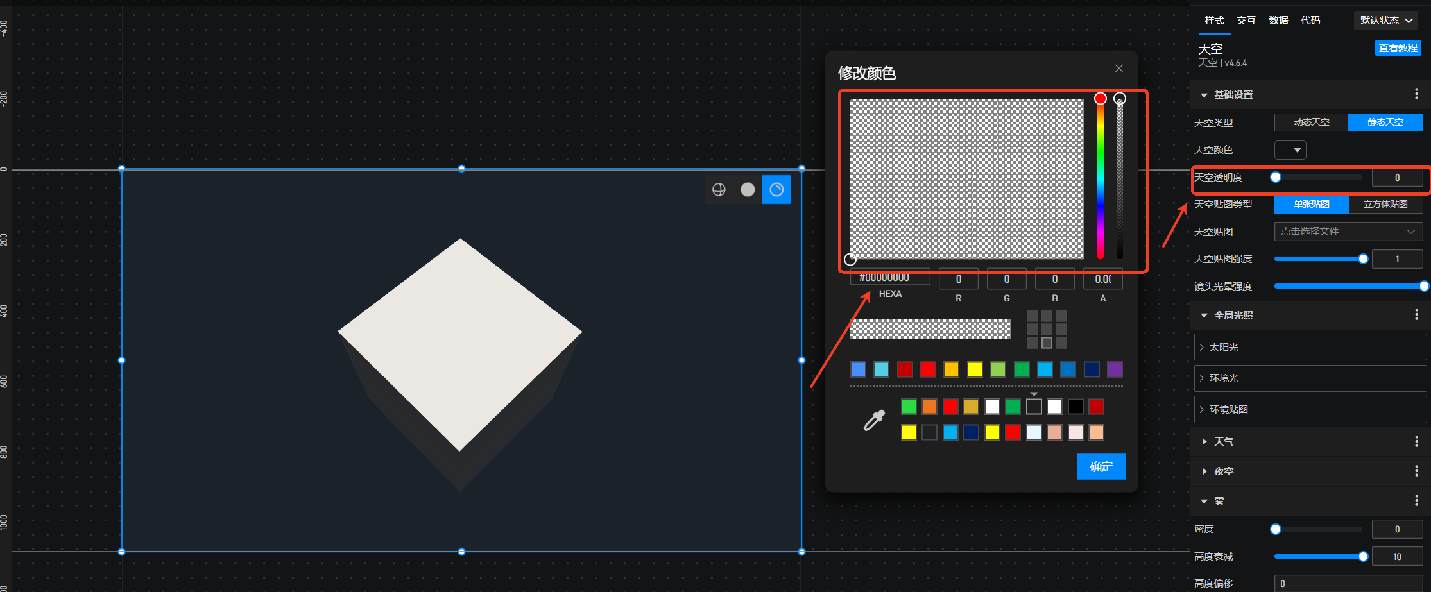Select 静态天空 sky type
1431x592 pixels.
(x=1385, y=122)
